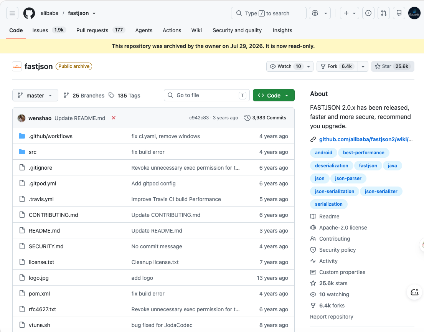Open the logo.jpg file
Screen dimensions: 424x332
click(x=39, y=278)
